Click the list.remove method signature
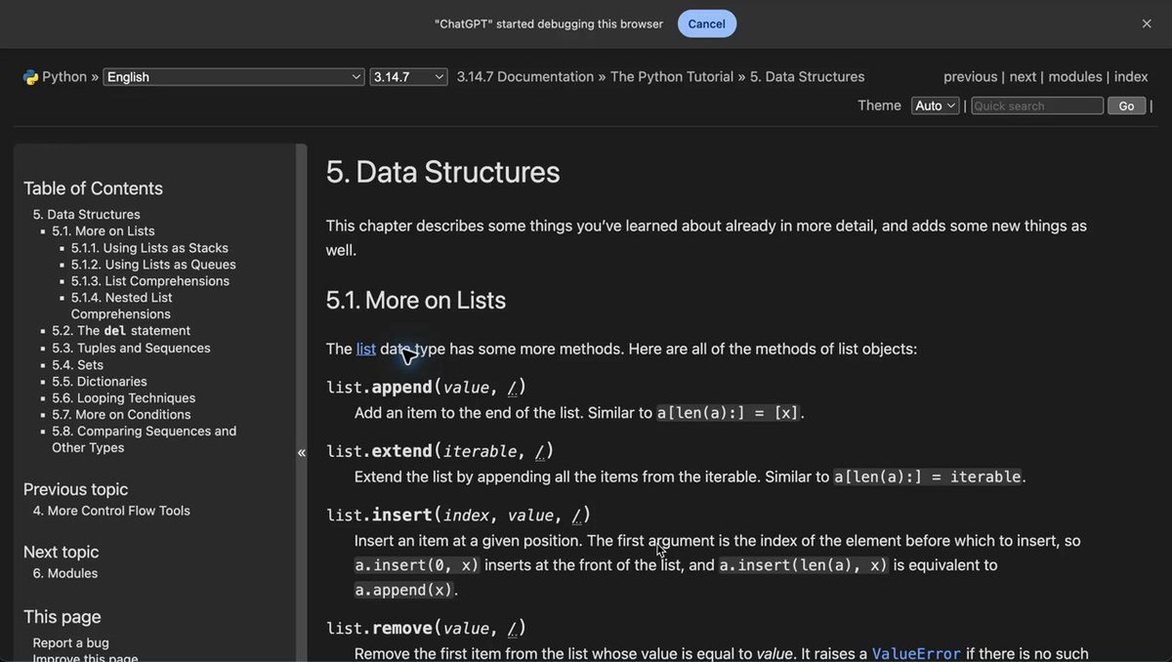This screenshot has height=662, width=1172. coord(427,628)
